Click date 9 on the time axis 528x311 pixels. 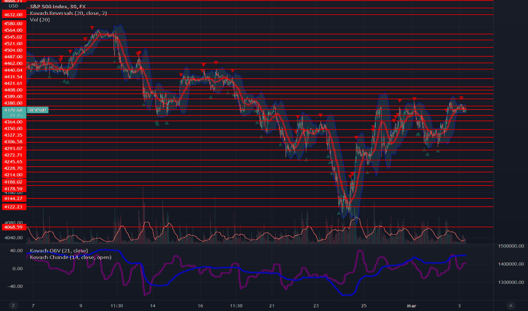[x=81, y=305]
